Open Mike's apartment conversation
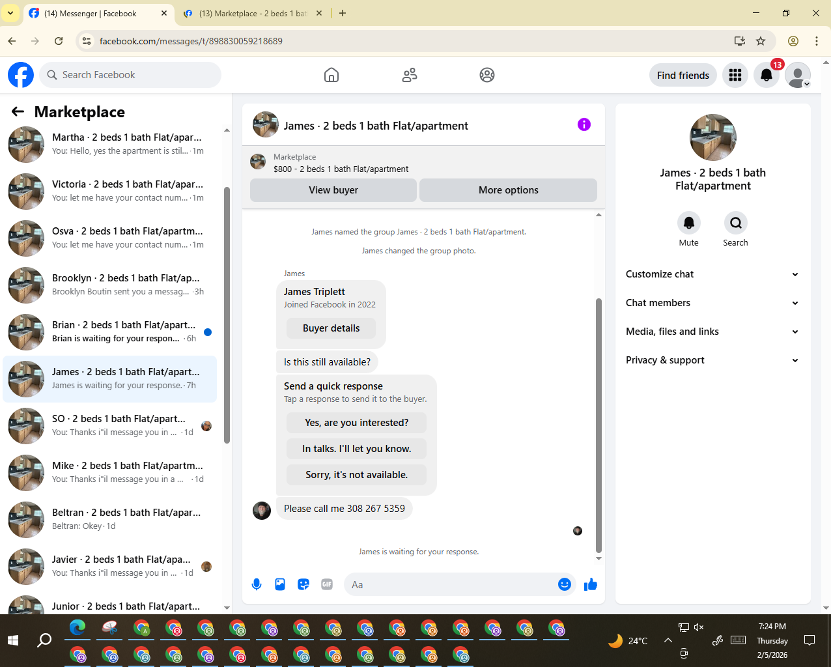The width and height of the screenshot is (831, 667). tap(111, 472)
